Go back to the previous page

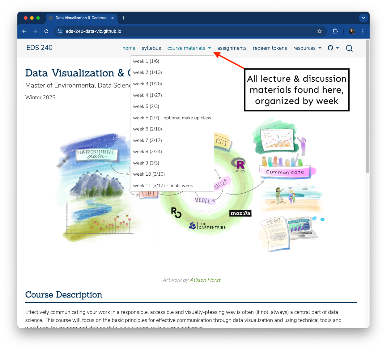point(24,31)
